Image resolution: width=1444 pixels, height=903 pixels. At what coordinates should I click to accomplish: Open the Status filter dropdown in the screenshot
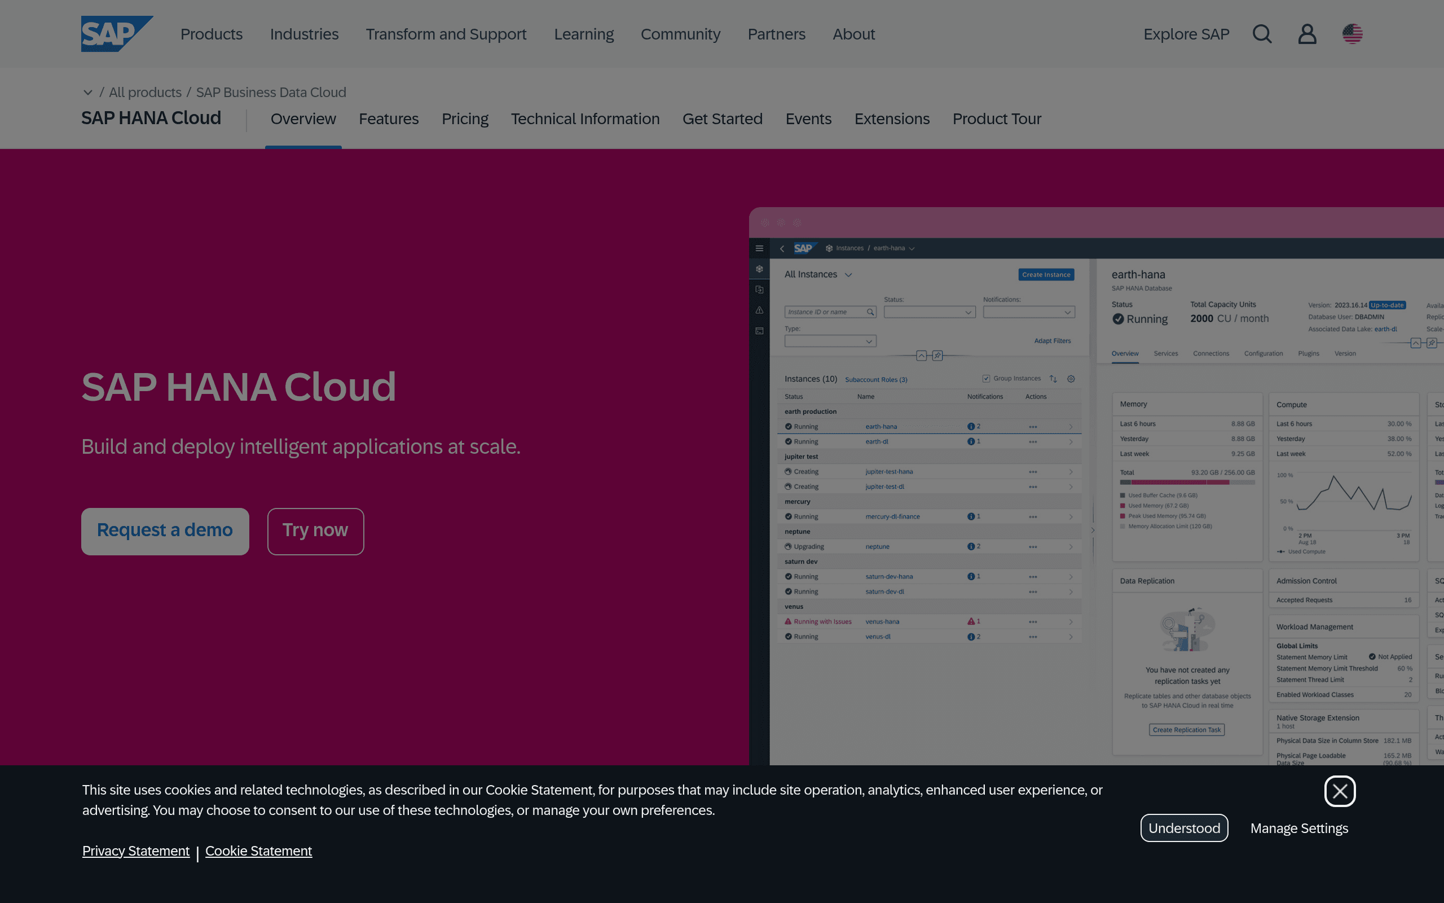pos(930,312)
